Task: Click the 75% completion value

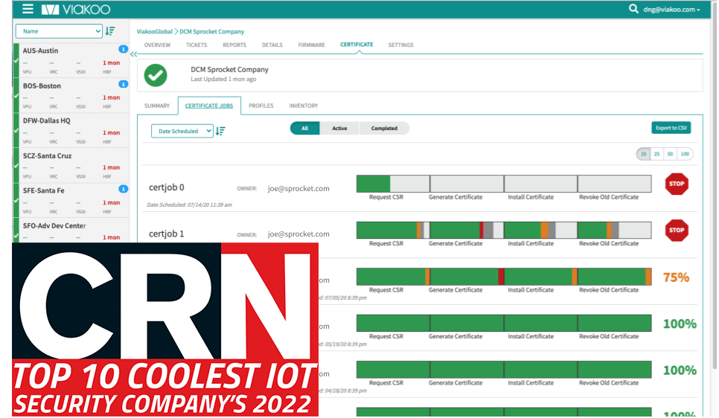Action: [676, 277]
